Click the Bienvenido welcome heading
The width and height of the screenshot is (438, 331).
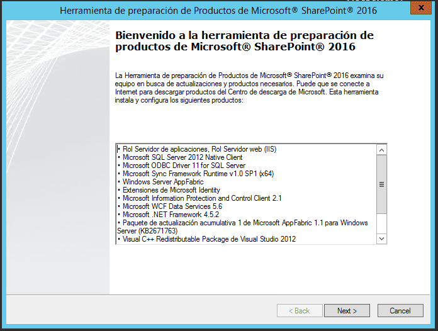pyautogui.click(x=244, y=40)
